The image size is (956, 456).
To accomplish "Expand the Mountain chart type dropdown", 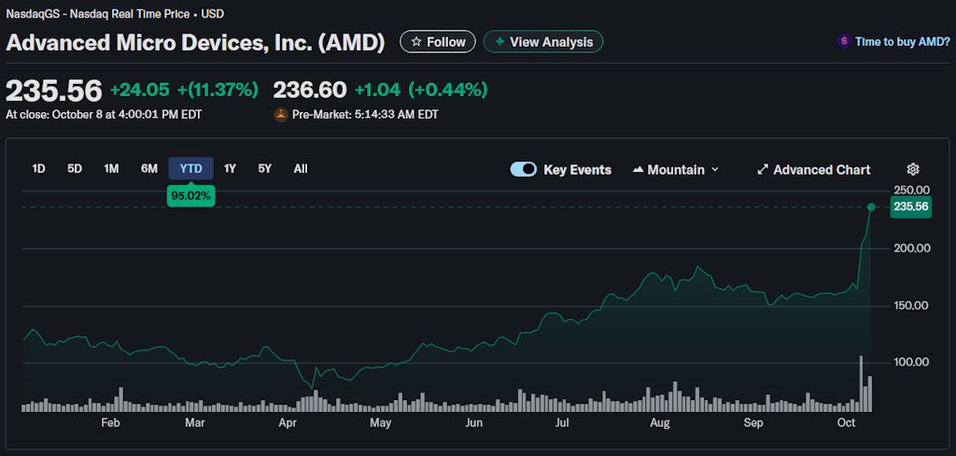I will [715, 169].
